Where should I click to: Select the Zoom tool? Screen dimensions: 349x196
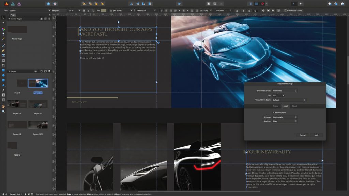tap(3, 111)
